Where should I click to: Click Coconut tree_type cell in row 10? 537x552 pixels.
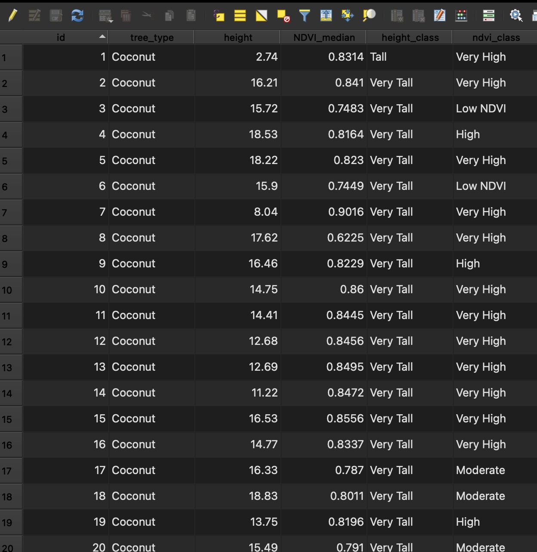tap(151, 290)
